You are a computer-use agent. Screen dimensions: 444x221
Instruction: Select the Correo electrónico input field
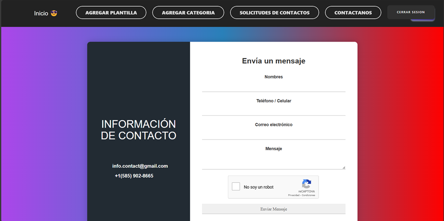(273, 134)
